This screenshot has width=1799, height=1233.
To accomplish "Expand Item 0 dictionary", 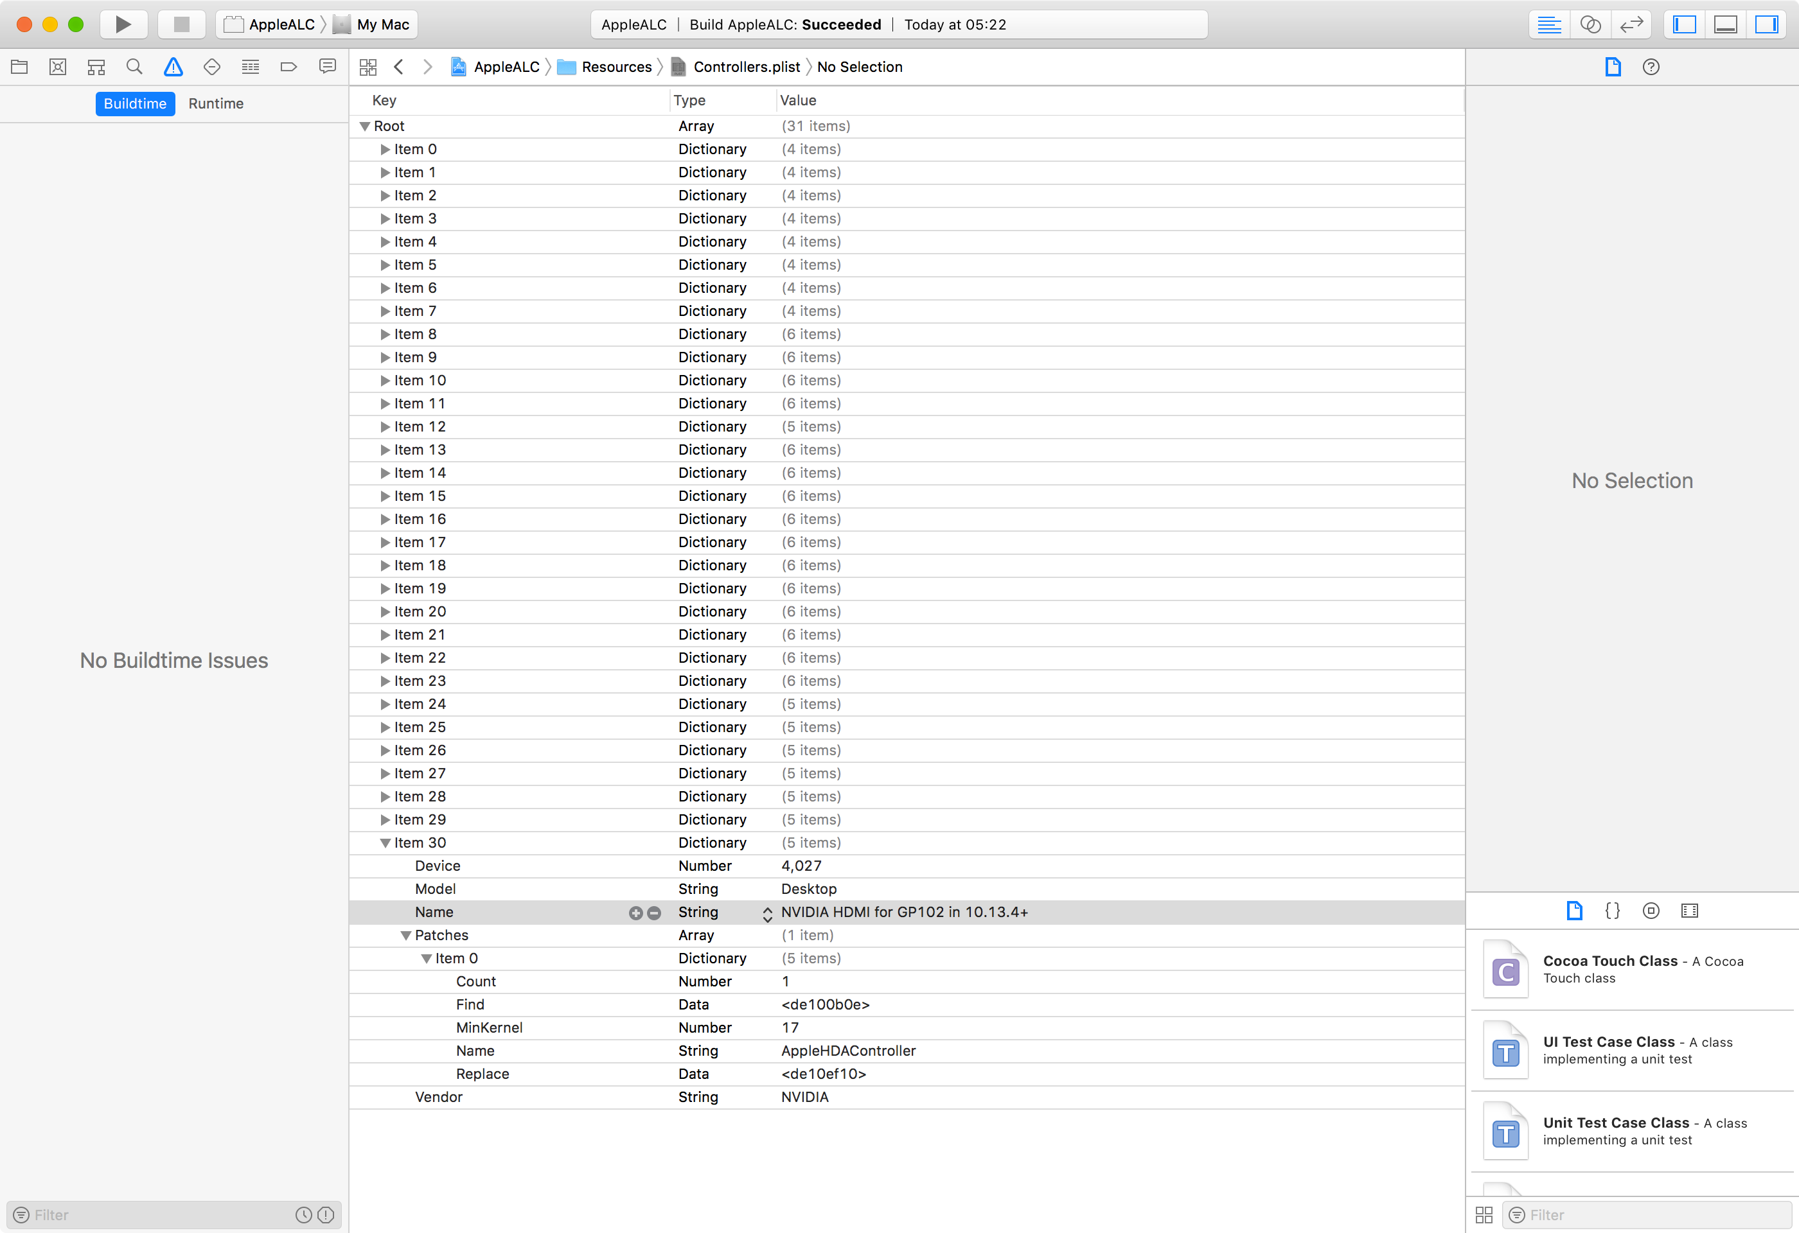I will click(x=385, y=149).
